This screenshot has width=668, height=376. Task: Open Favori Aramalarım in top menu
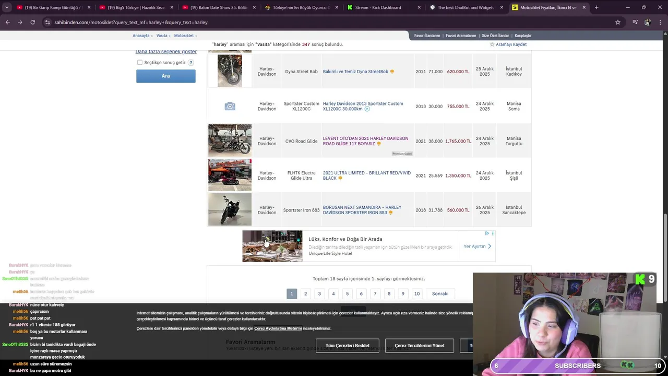pyautogui.click(x=461, y=36)
